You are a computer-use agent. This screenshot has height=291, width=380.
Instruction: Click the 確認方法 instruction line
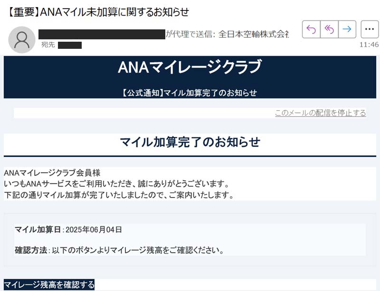click(x=120, y=250)
